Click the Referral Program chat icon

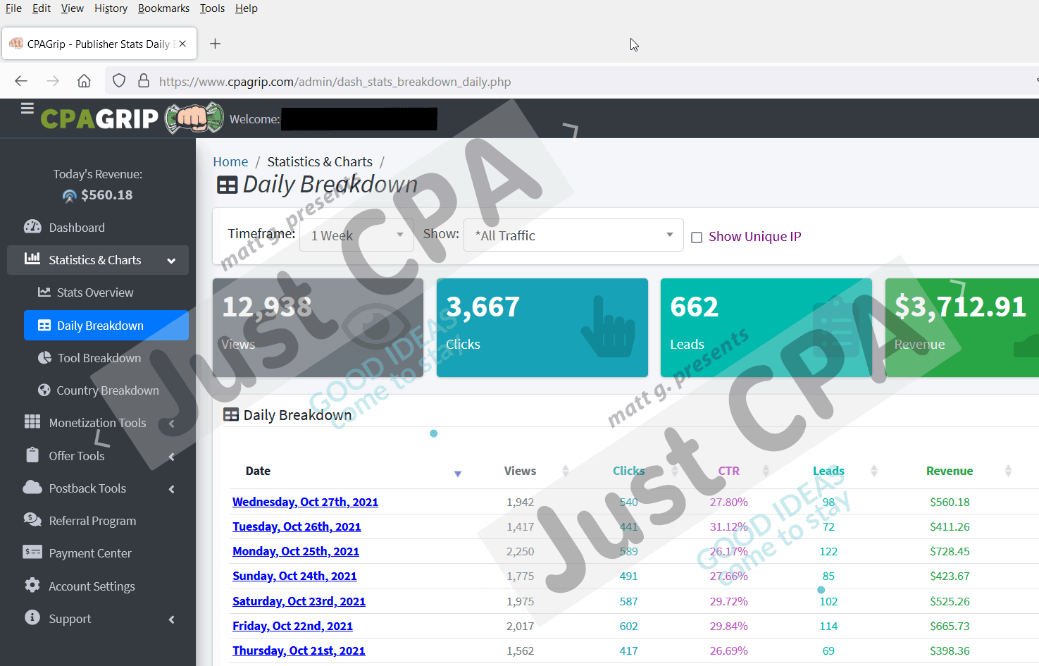32,519
